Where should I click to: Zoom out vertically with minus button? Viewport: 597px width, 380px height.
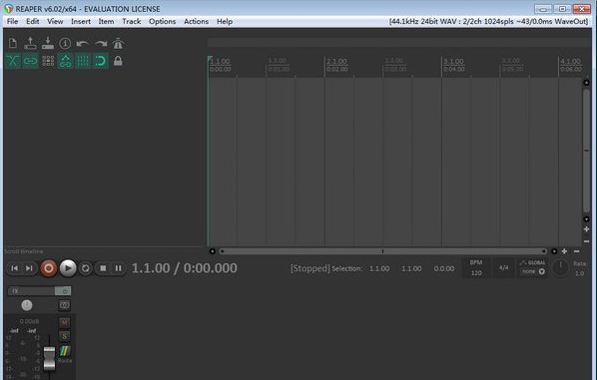point(586,241)
